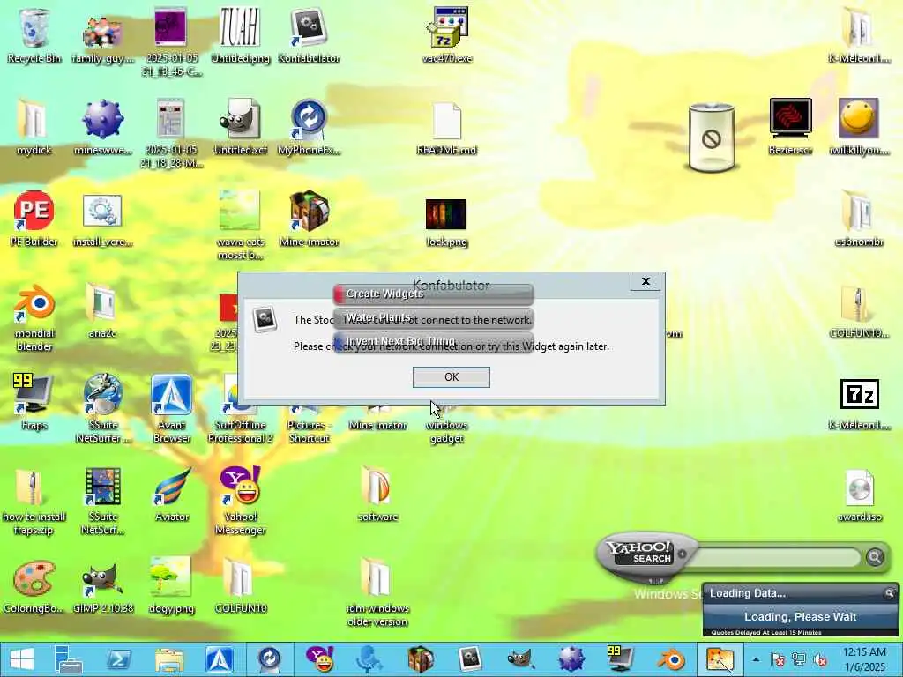903x677 pixels.
Task: Select the Untitled.png TUAH image file
Action: click(x=240, y=34)
